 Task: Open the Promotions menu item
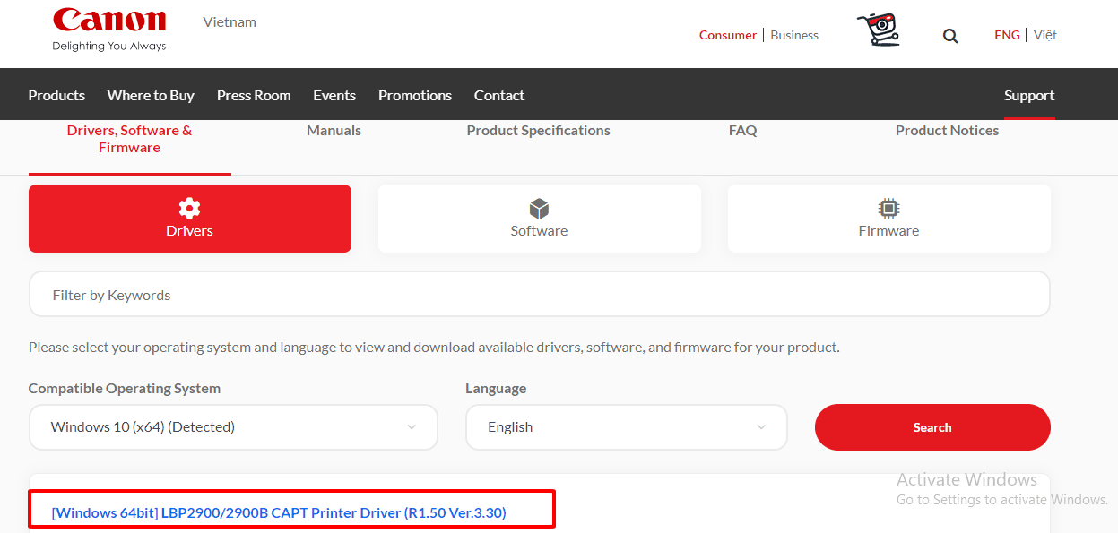[x=414, y=95]
